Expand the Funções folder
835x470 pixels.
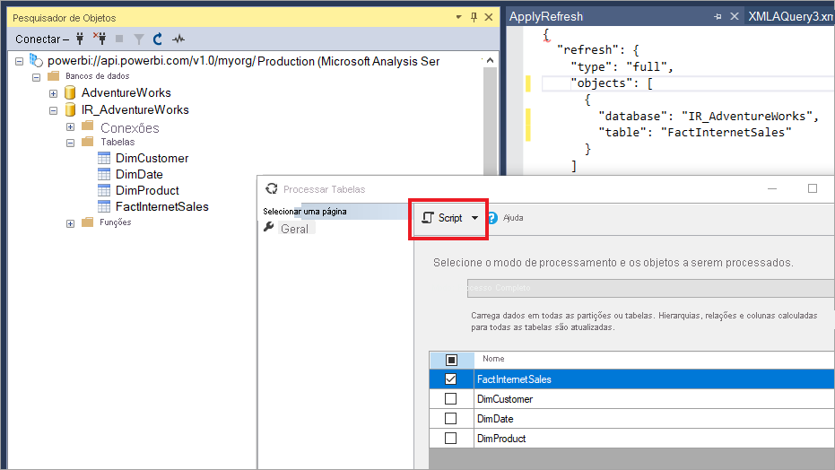click(70, 223)
